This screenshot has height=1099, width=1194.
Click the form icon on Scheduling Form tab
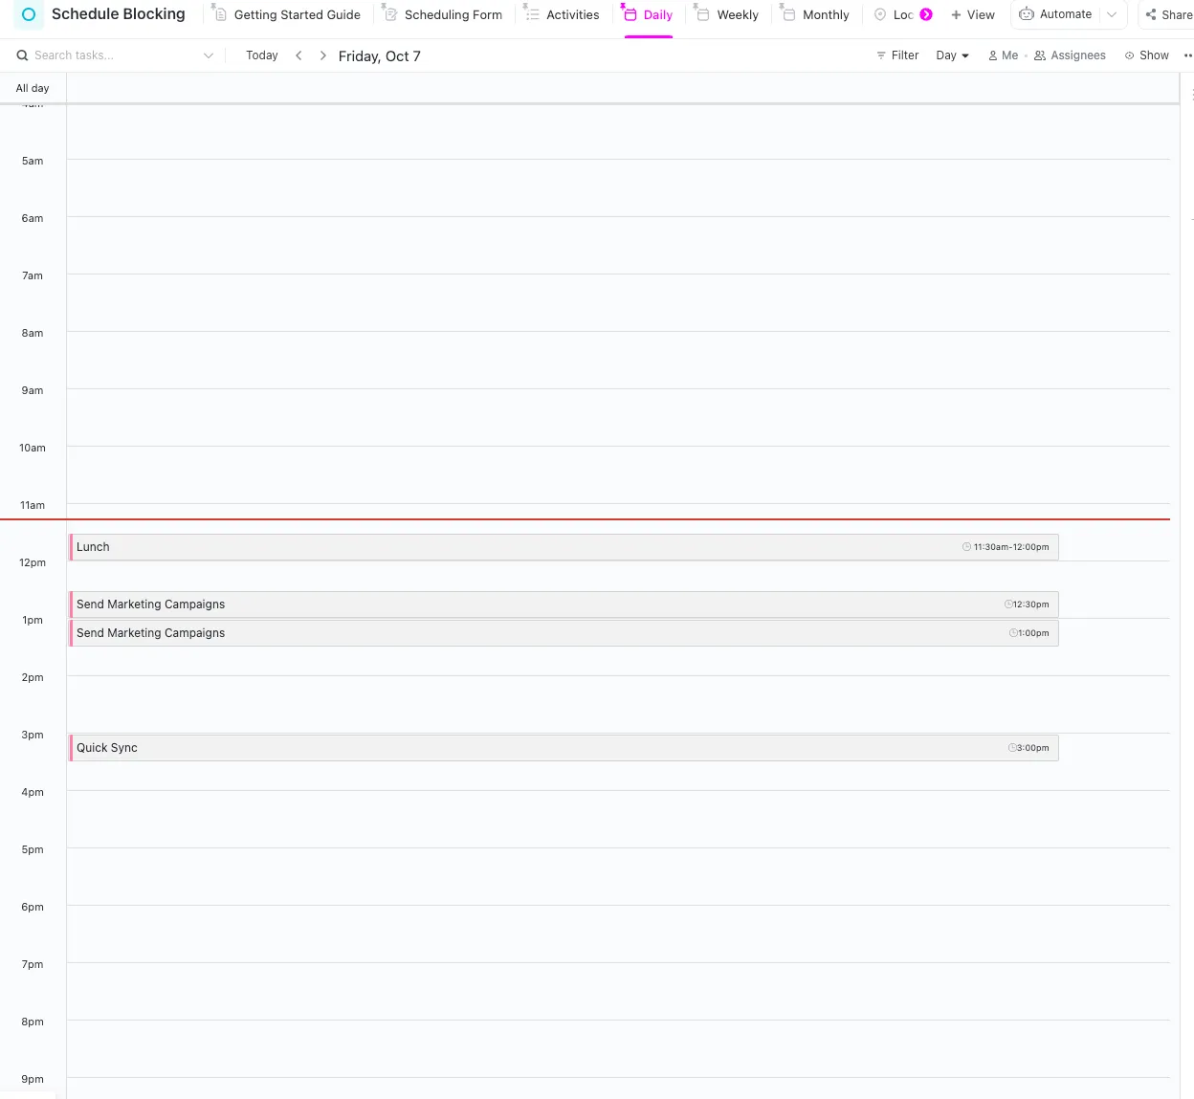(390, 14)
